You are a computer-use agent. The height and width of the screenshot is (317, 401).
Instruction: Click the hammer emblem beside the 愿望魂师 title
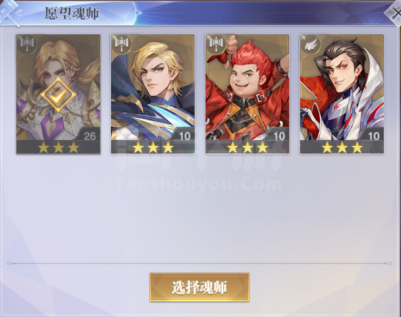click(x=11, y=13)
